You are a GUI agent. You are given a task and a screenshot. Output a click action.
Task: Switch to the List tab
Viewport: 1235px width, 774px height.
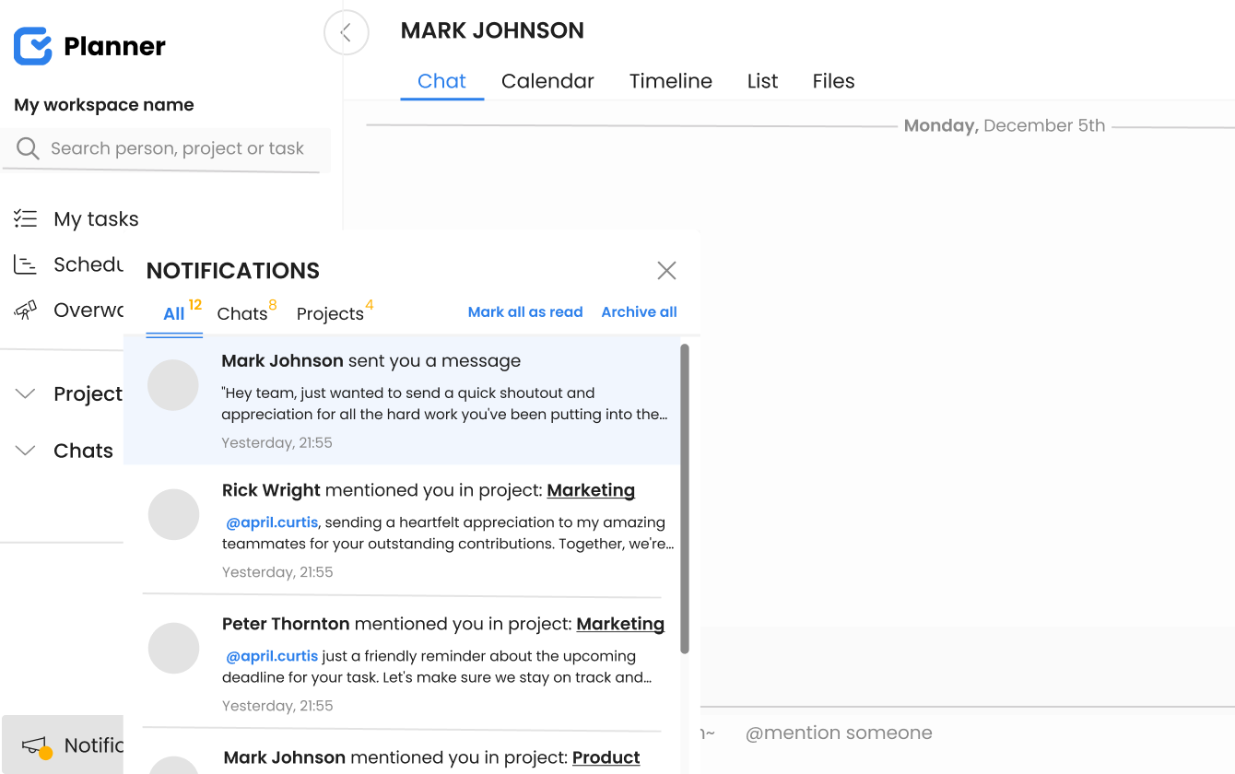point(762,81)
